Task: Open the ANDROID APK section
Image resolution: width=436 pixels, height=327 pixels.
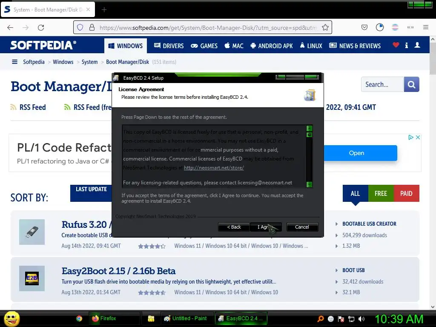Action: [x=272, y=46]
